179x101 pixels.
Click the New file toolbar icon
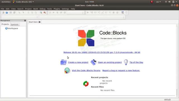pos(3,12)
